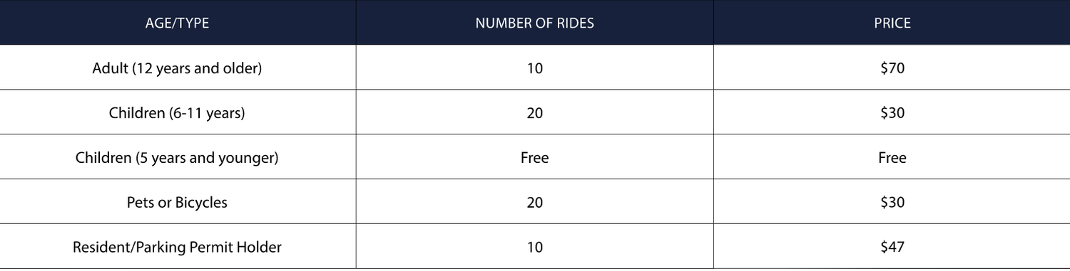Select Children (5 years and younger) cell
The image size is (1070, 271).
click(178, 158)
